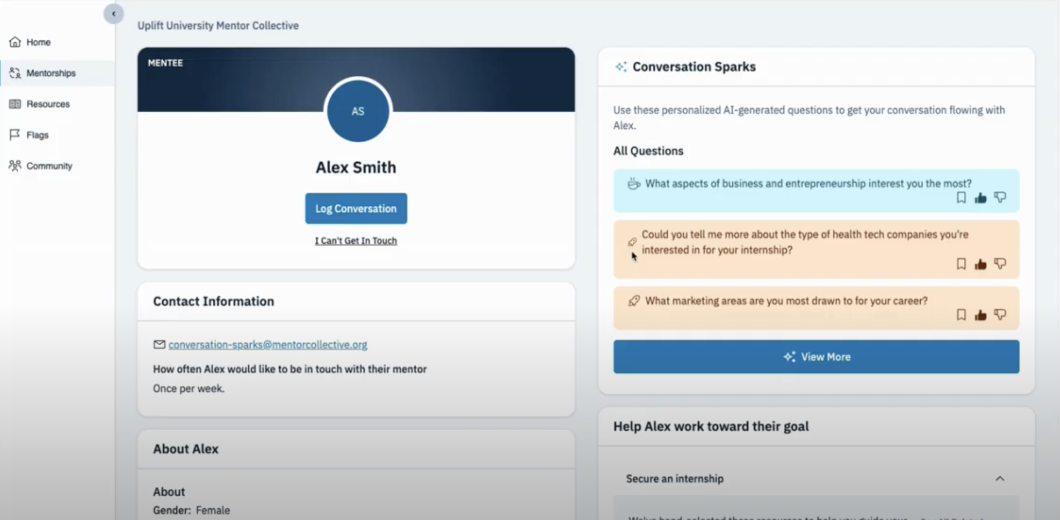Click the I Can't Get In Touch link
Image resolution: width=1060 pixels, height=520 pixels.
(356, 241)
